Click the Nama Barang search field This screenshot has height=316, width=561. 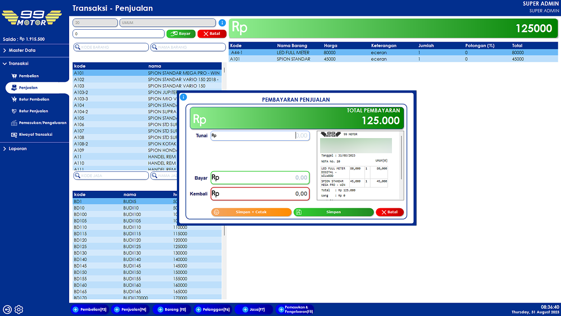(x=188, y=47)
